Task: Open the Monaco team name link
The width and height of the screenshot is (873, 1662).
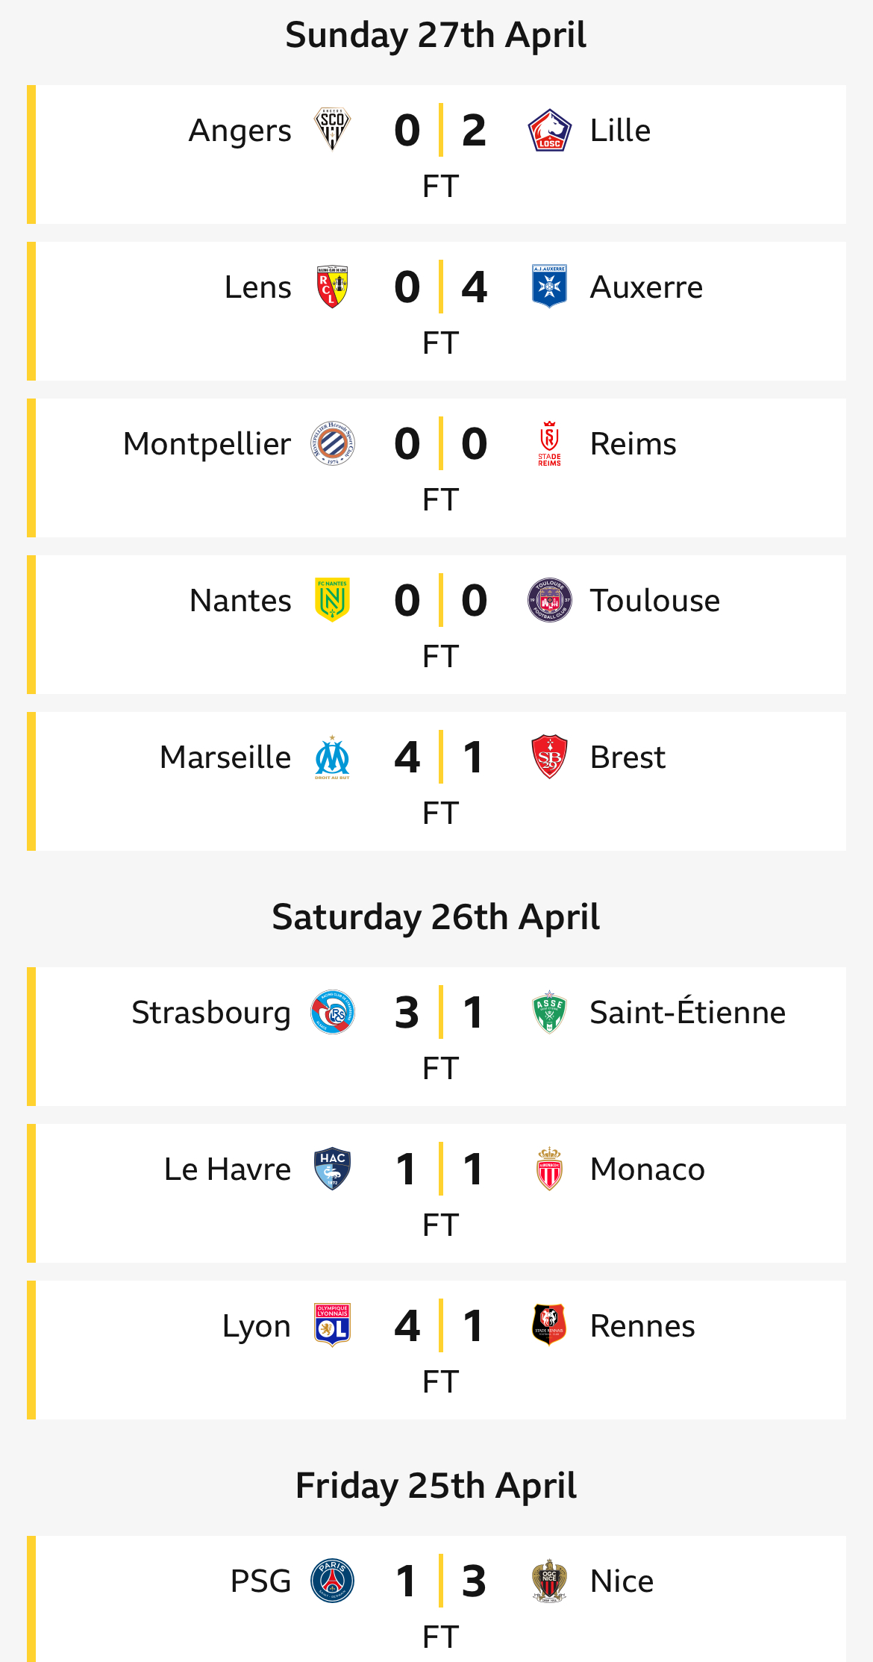Action: (647, 1169)
